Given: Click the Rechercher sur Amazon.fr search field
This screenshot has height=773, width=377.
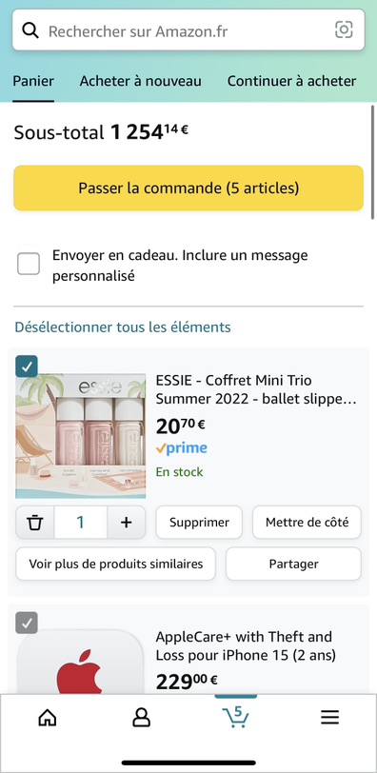Looking at the screenshot, I should pos(188,31).
